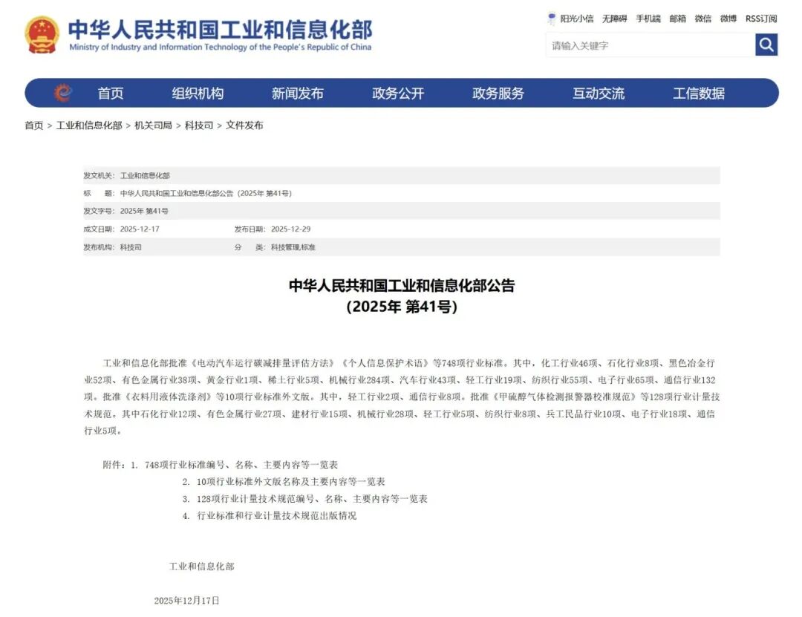The width and height of the screenshot is (802, 617).
Task: Open attachment 1: 748项行业标准一览表
Action: tap(241, 465)
